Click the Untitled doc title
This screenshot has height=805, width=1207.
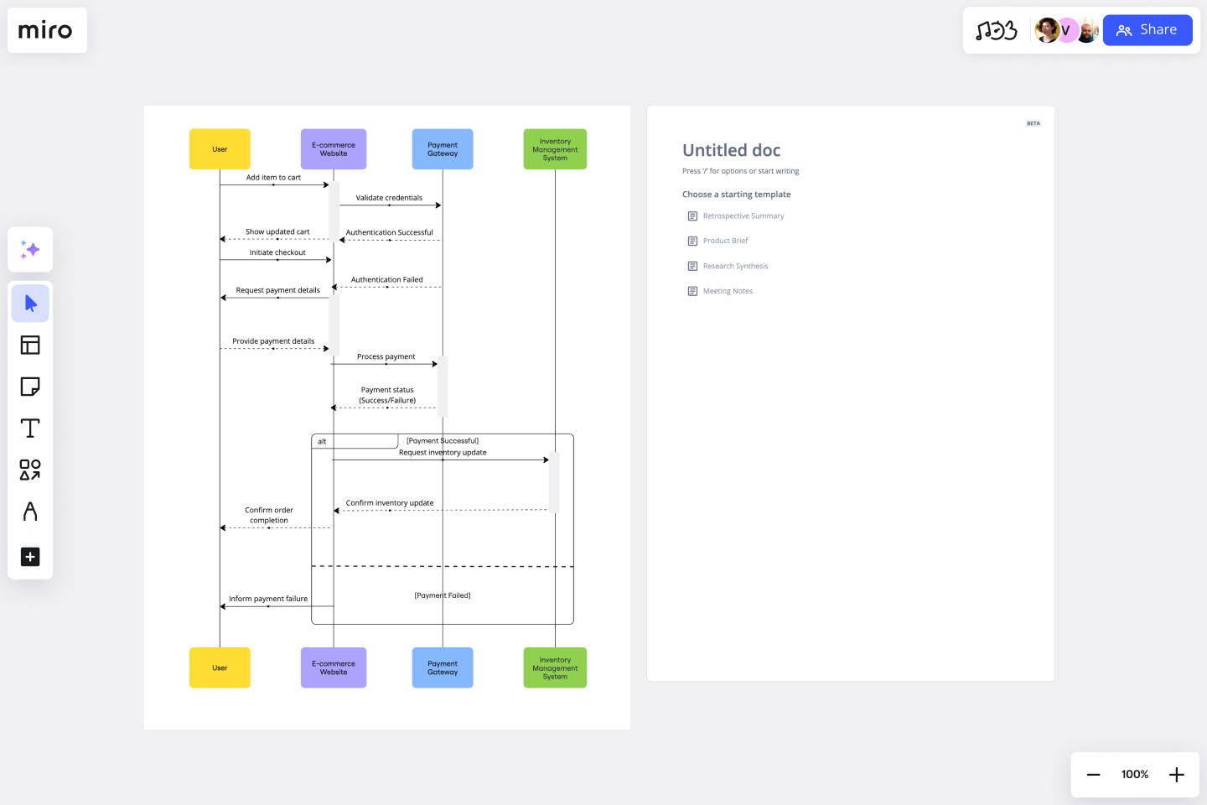(731, 150)
